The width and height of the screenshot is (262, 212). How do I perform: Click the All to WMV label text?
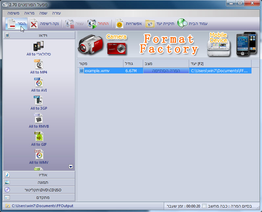39,162
